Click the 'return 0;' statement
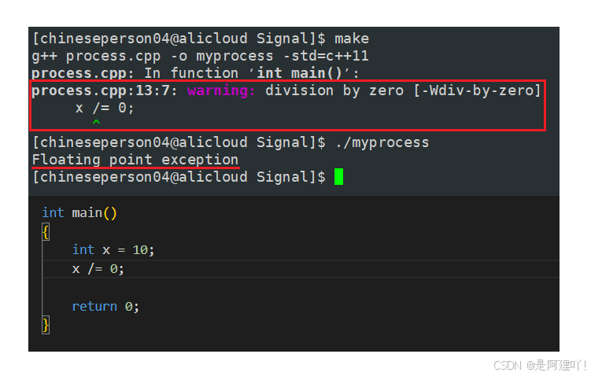This screenshot has width=591, height=376. click(105, 306)
